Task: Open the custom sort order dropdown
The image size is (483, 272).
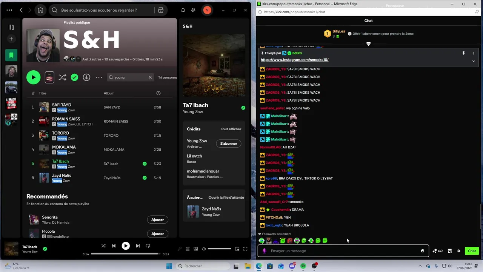Action: pos(168,77)
